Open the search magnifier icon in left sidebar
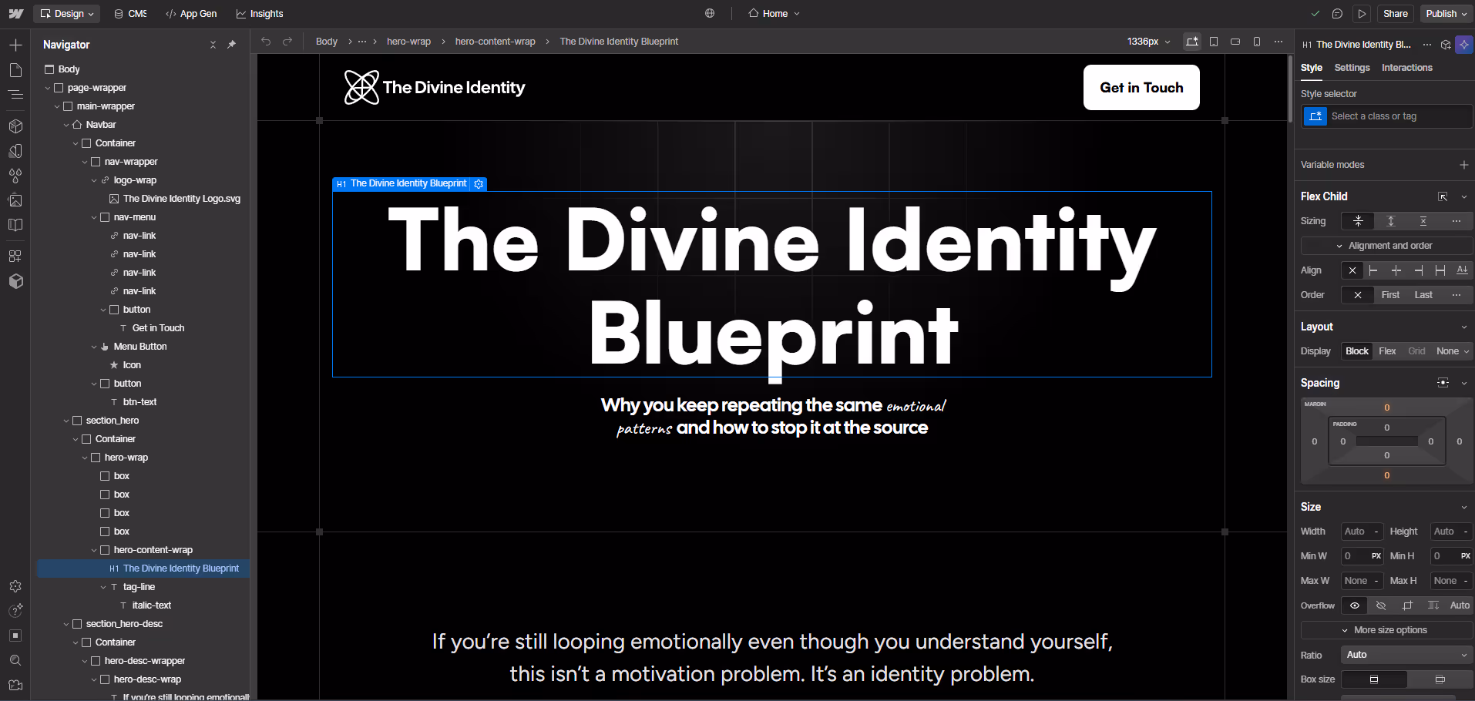1475x701 pixels. tap(15, 660)
